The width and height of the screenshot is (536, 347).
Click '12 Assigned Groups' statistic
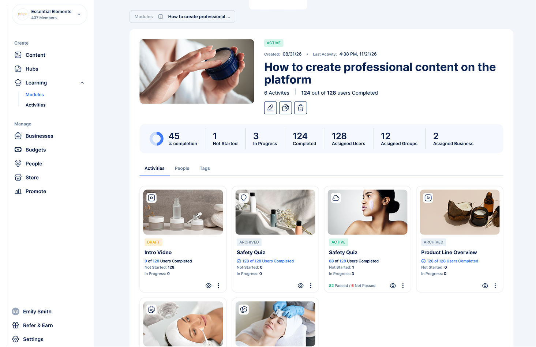click(399, 139)
